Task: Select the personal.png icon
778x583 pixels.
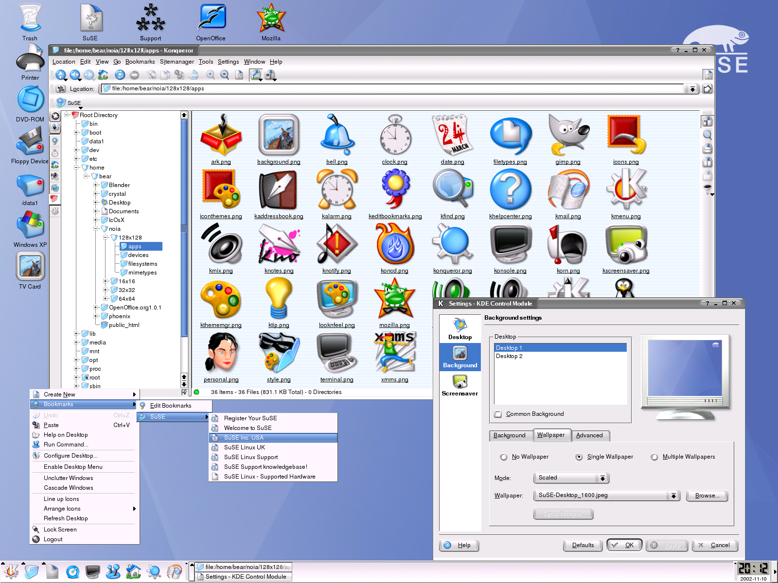Action: click(221, 358)
